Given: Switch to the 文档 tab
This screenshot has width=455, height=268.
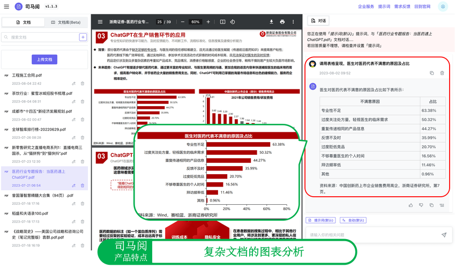Looking at the screenshot, I should (23, 22).
